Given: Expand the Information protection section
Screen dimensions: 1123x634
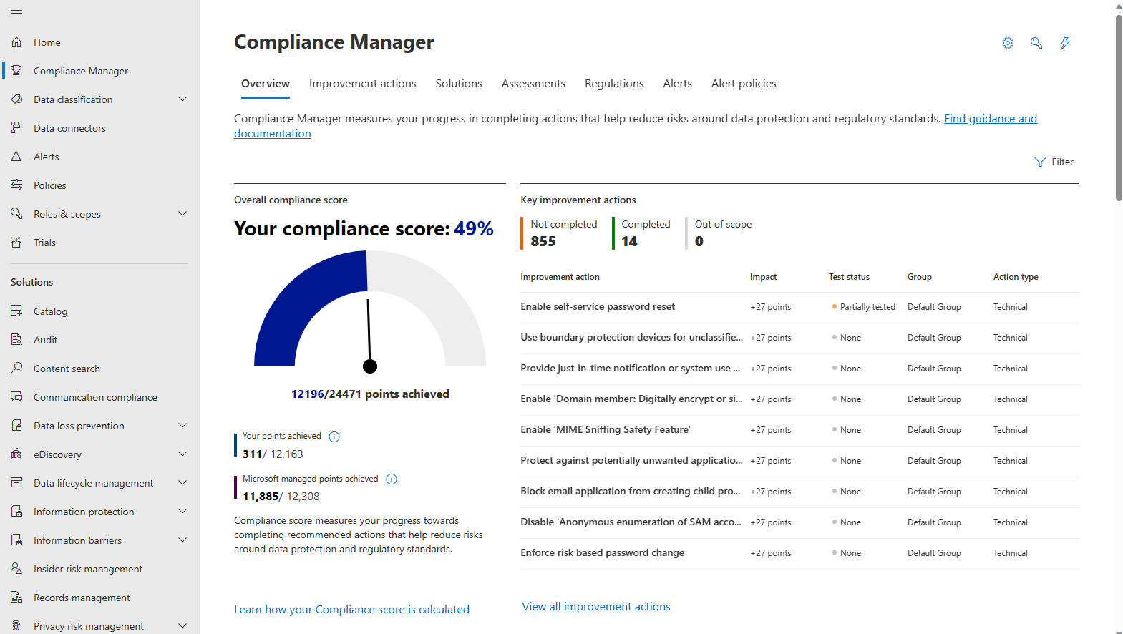Looking at the screenshot, I should (x=183, y=511).
